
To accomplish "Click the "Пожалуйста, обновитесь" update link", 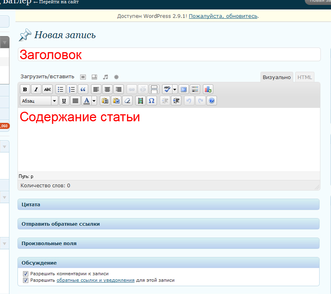I will [223, 16].
